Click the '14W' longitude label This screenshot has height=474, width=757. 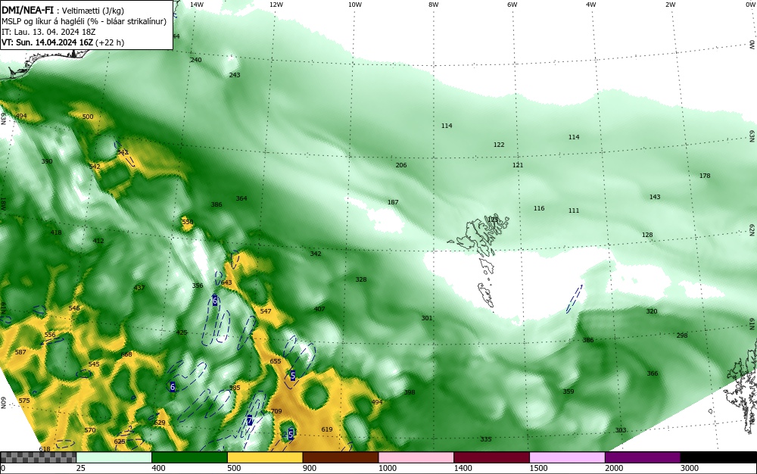pyautogui.click(x=197, y=5)
